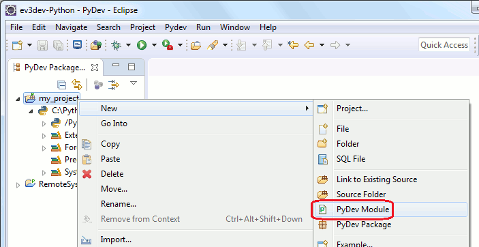Click the Run External Tools icon
The width and height of the screenshot is (479, 247).
pyautogui.click(x=168, y=45)
